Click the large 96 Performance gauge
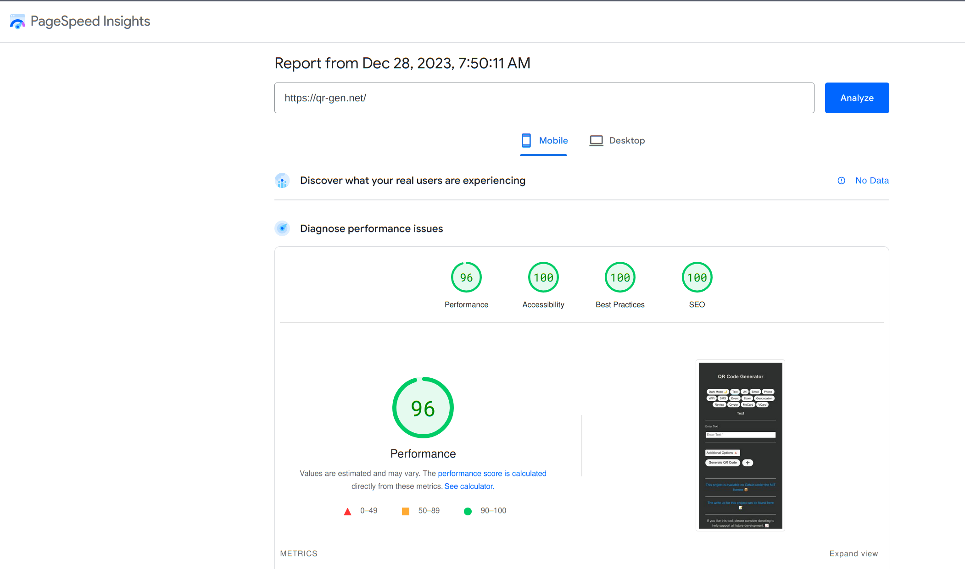Viewport: 965px width, 569px height. tap(423, 408)
